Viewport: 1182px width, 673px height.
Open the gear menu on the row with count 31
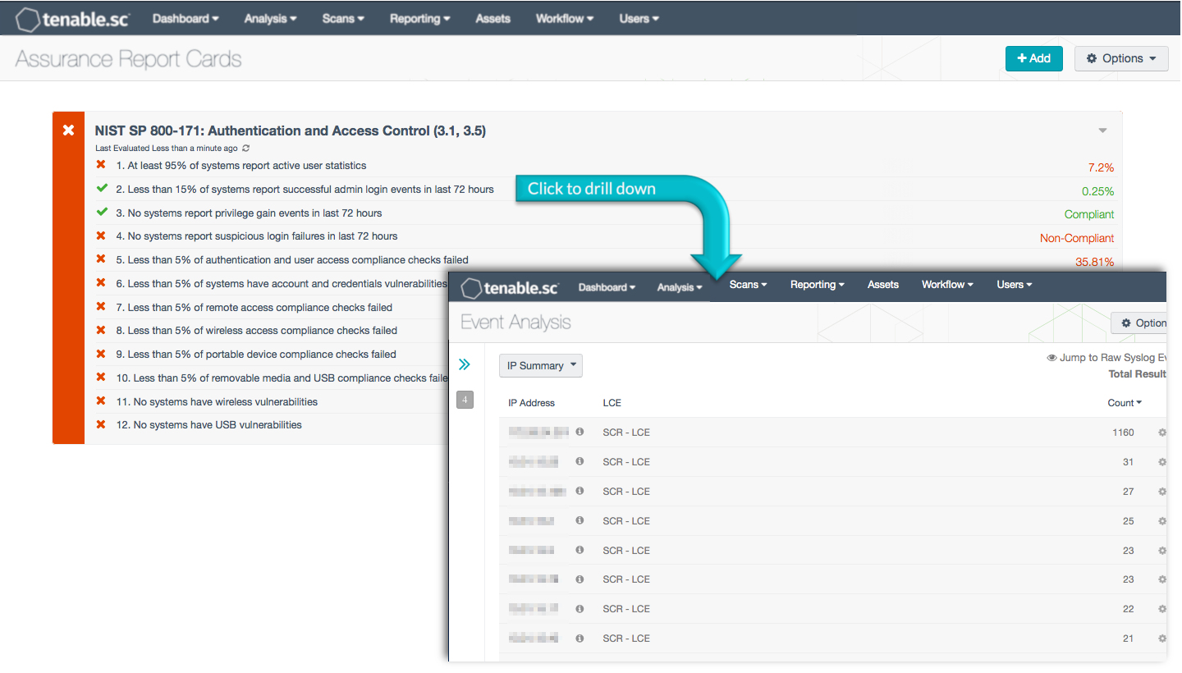click(1161, 462)
